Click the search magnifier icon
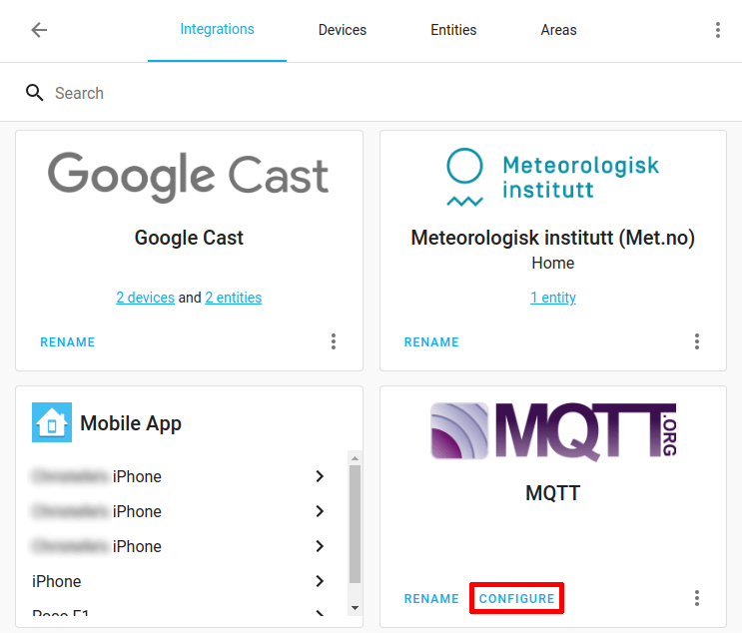The image size is (742, 633). [x=34, y=93]
